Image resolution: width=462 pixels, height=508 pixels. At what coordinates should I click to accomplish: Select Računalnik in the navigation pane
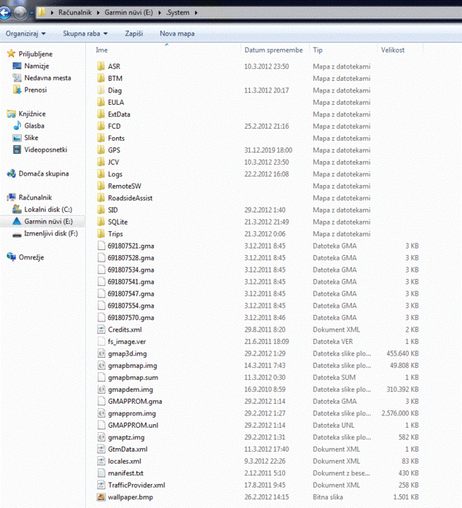click(x=35, y=197)
